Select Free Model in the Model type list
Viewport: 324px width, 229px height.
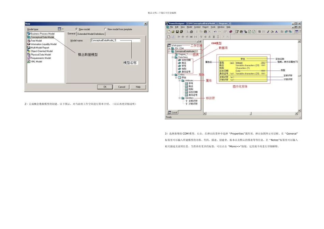(34, 41)
